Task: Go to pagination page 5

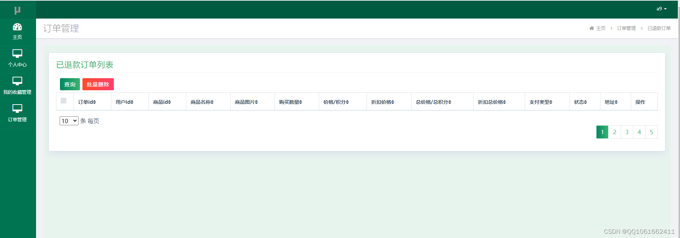Action: point(651,132)
